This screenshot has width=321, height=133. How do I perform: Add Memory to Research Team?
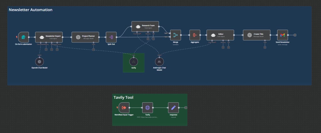click(148, 39)
